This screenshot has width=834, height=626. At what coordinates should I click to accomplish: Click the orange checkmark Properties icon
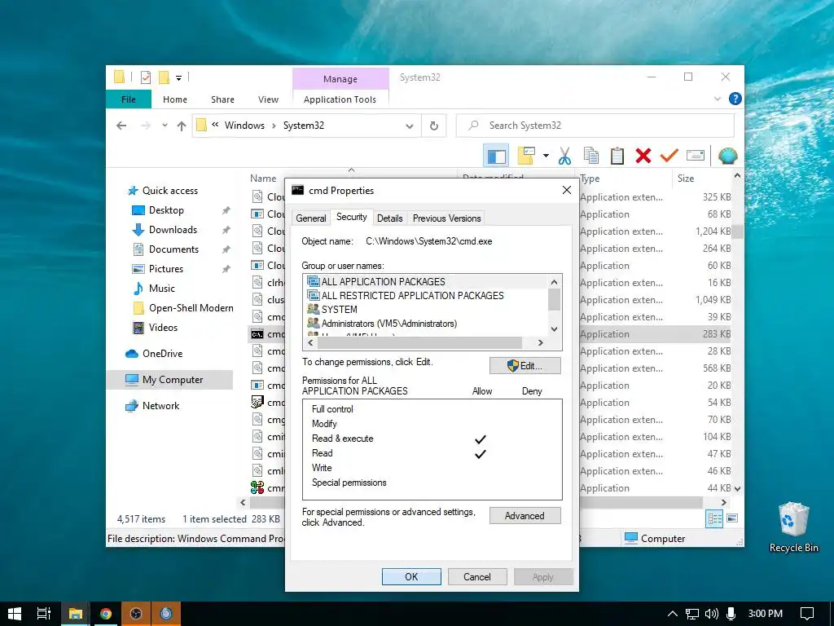click(669, 156)
